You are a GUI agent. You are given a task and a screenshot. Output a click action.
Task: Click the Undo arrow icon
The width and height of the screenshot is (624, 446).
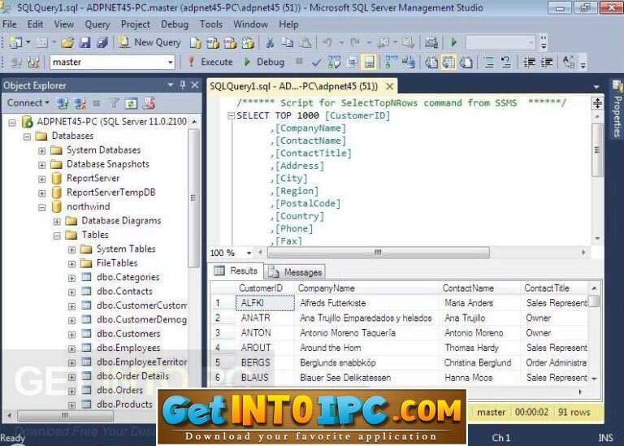coord(327,42)
